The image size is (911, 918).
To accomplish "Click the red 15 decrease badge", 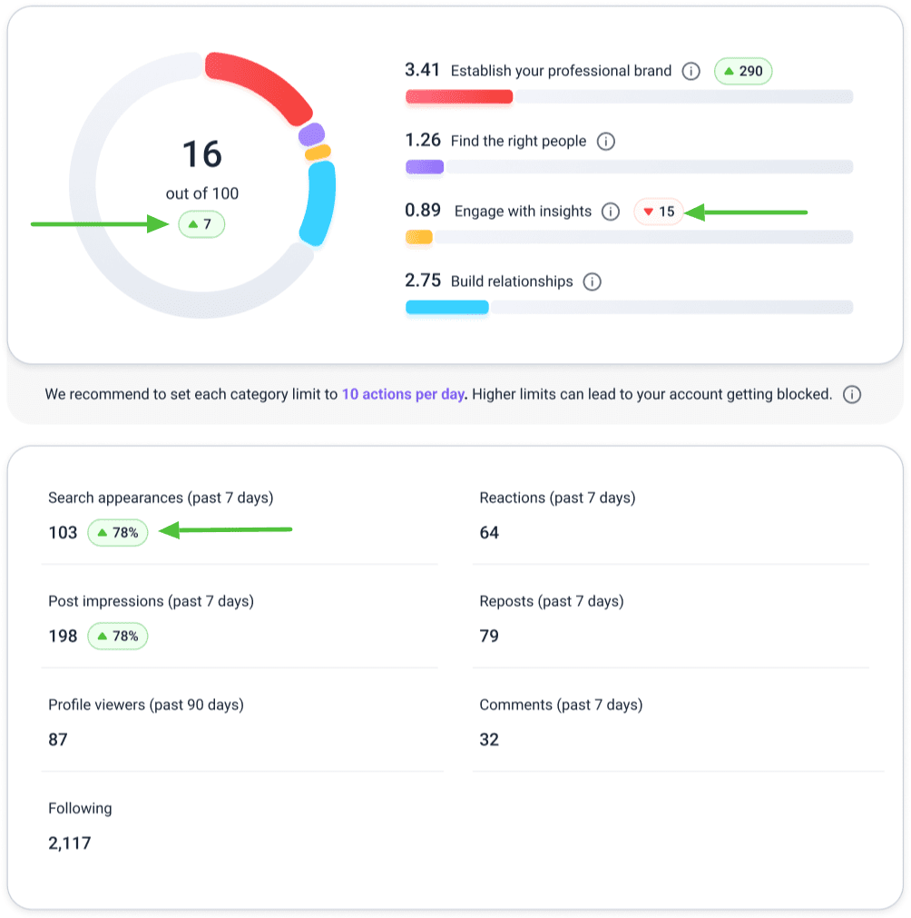I will coord(659,212).
